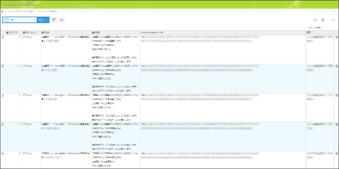Image resolution: width=339 pixels, height=169 pixels.
Task: Open the スペース: kintone×Teams連携 breadcrumb link
Action: [20, 11]
